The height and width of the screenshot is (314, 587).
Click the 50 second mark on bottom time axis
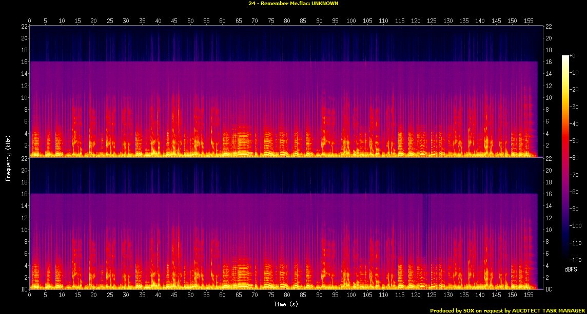190,296
